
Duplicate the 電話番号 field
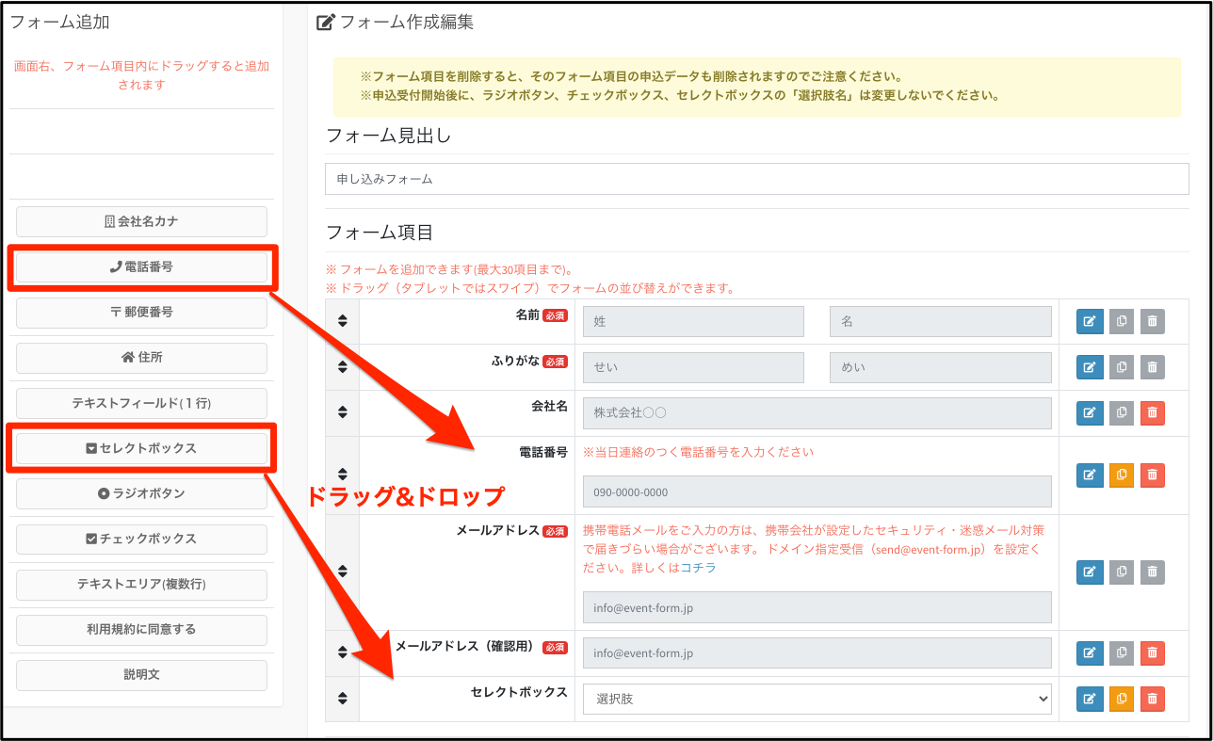point(1121,475)
